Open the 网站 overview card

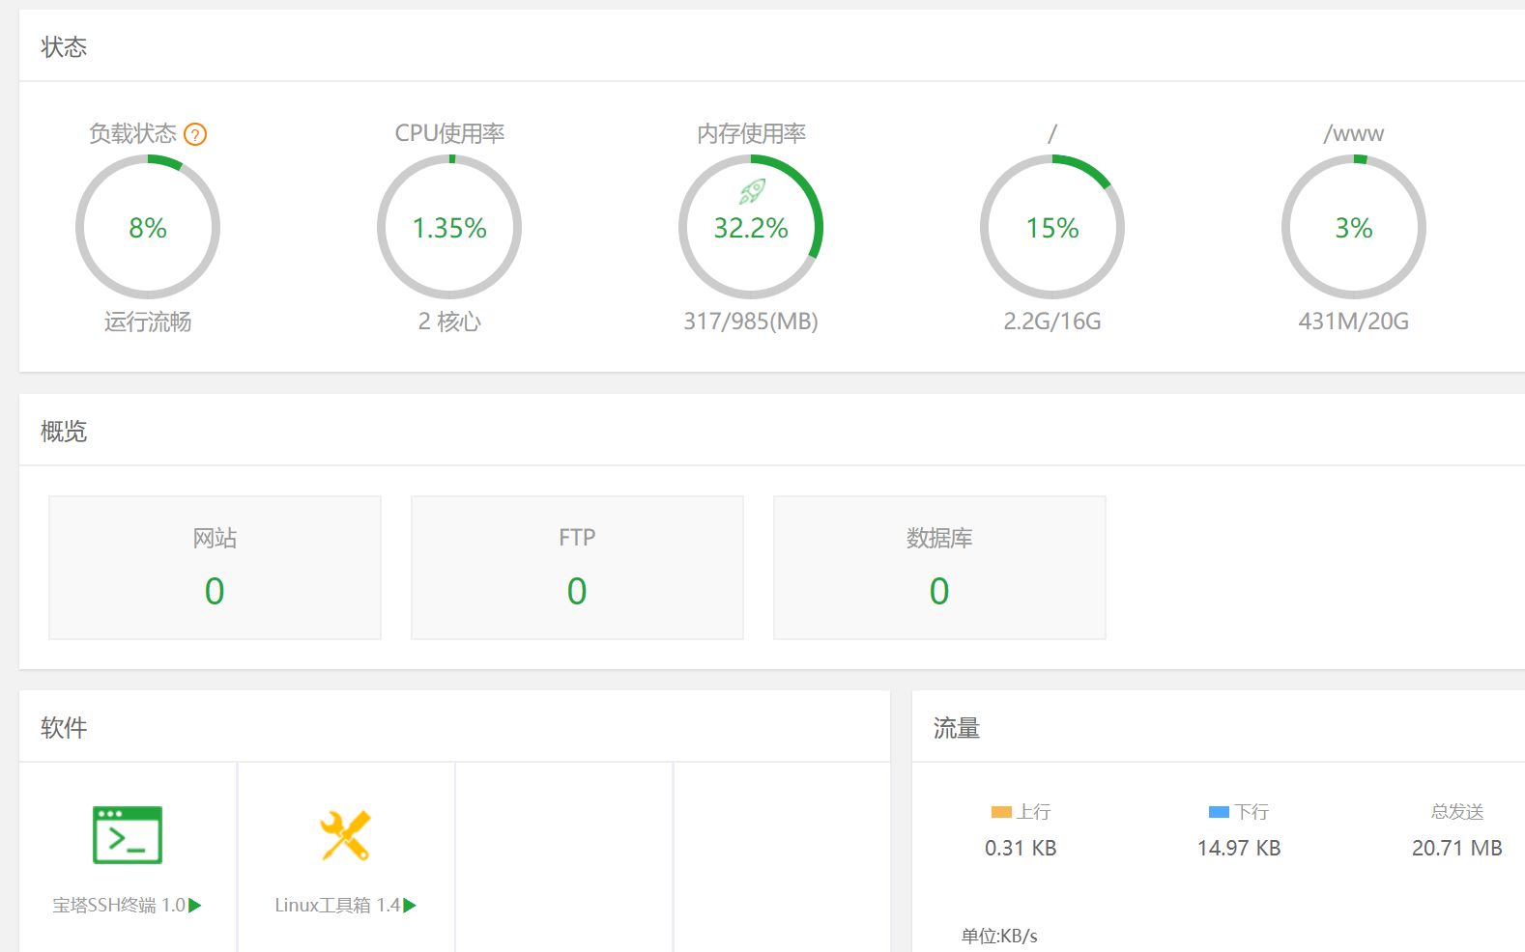coord(215,568)
